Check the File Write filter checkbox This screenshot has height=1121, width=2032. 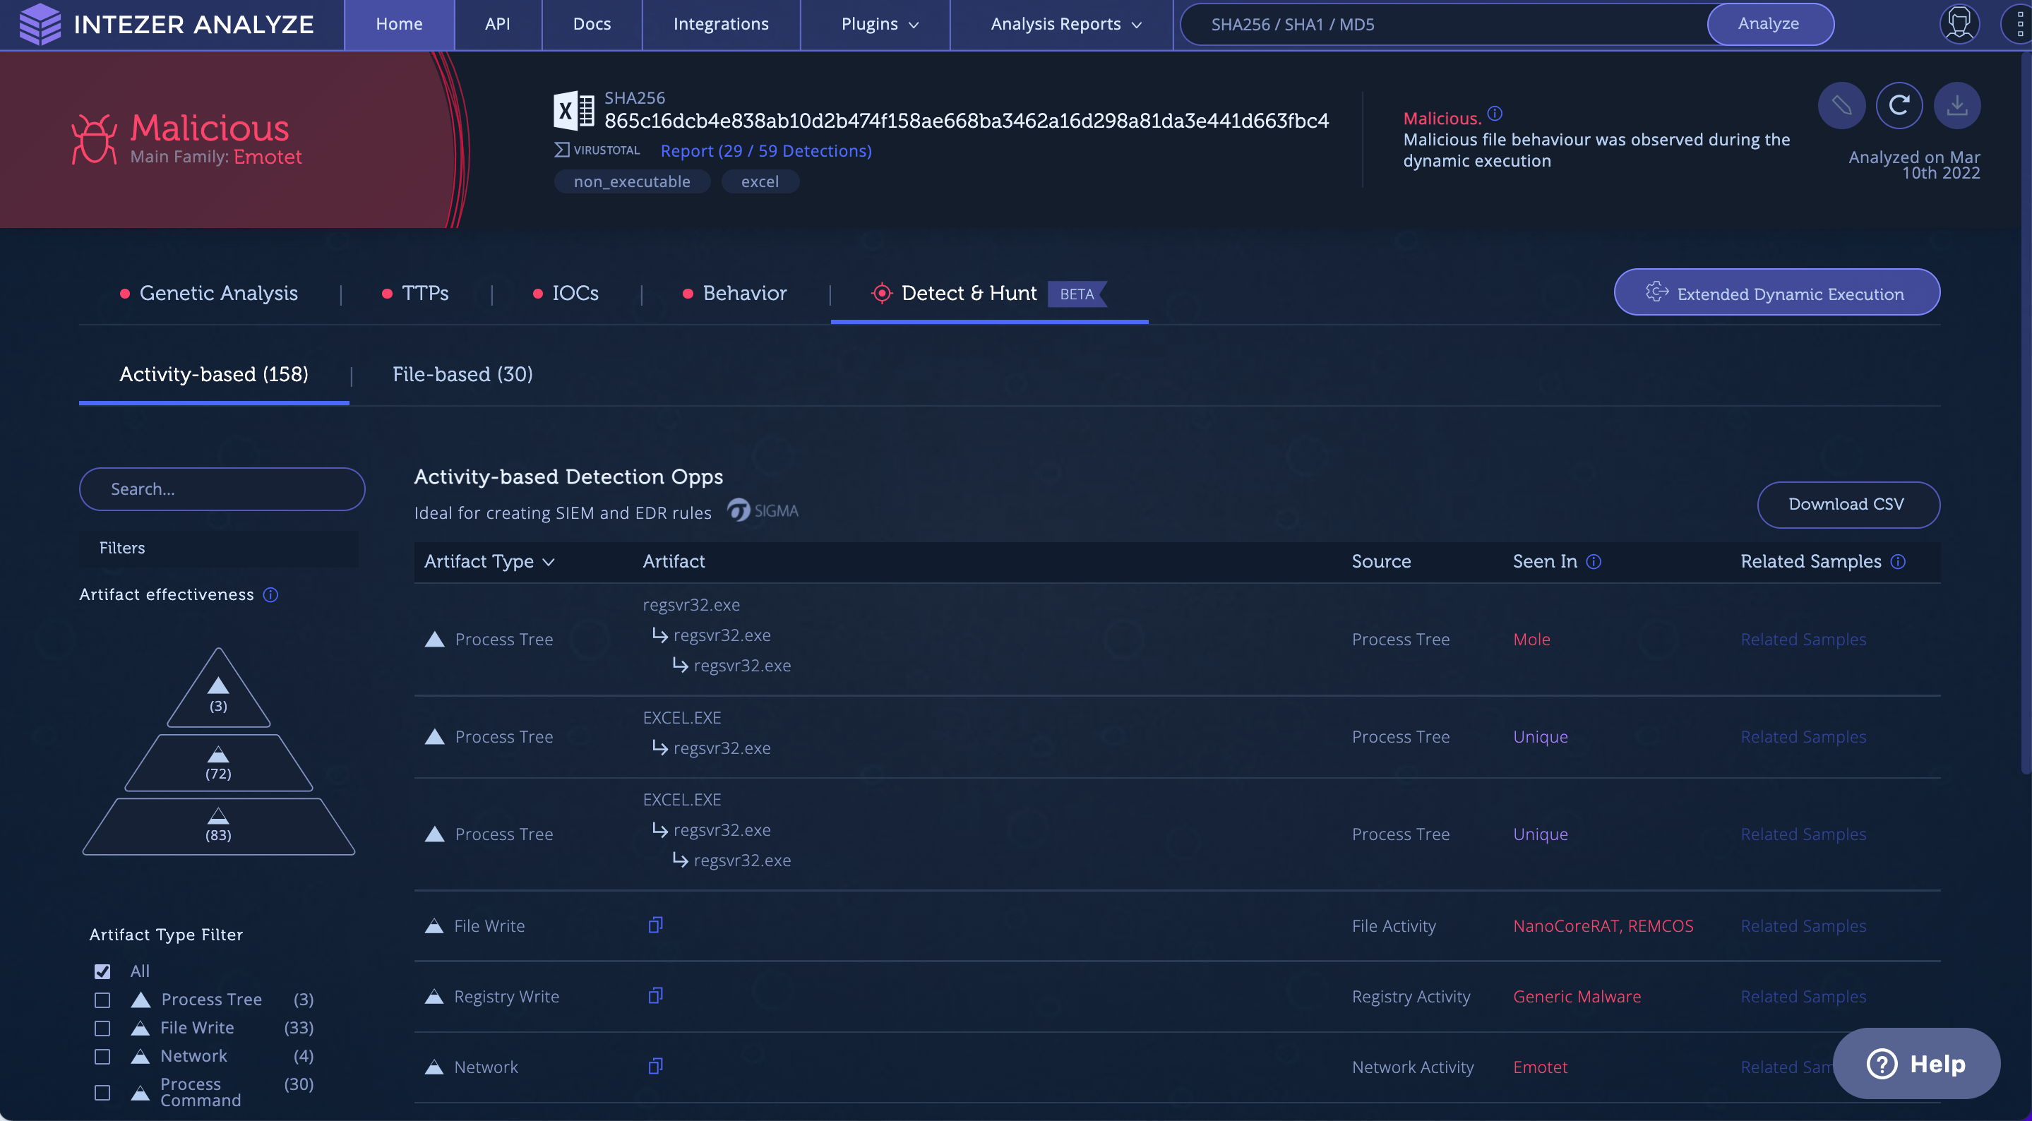(x=102, y=1029)
